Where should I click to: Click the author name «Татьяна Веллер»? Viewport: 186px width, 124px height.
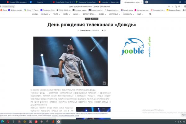(x=85, y=30)
